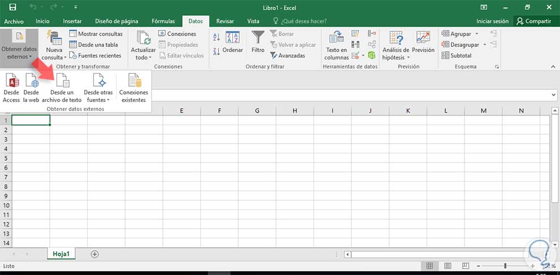Image resolution: width=560 pixels, height=275 pixels.
Task: Switch to Page Layout view
Action: pos(447,266)
